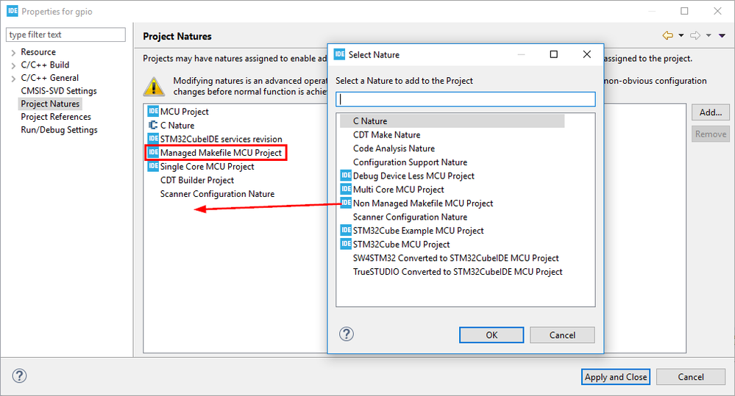Open help in Select Nature dialog
The image size is (735, 396).
pos(347,334)
